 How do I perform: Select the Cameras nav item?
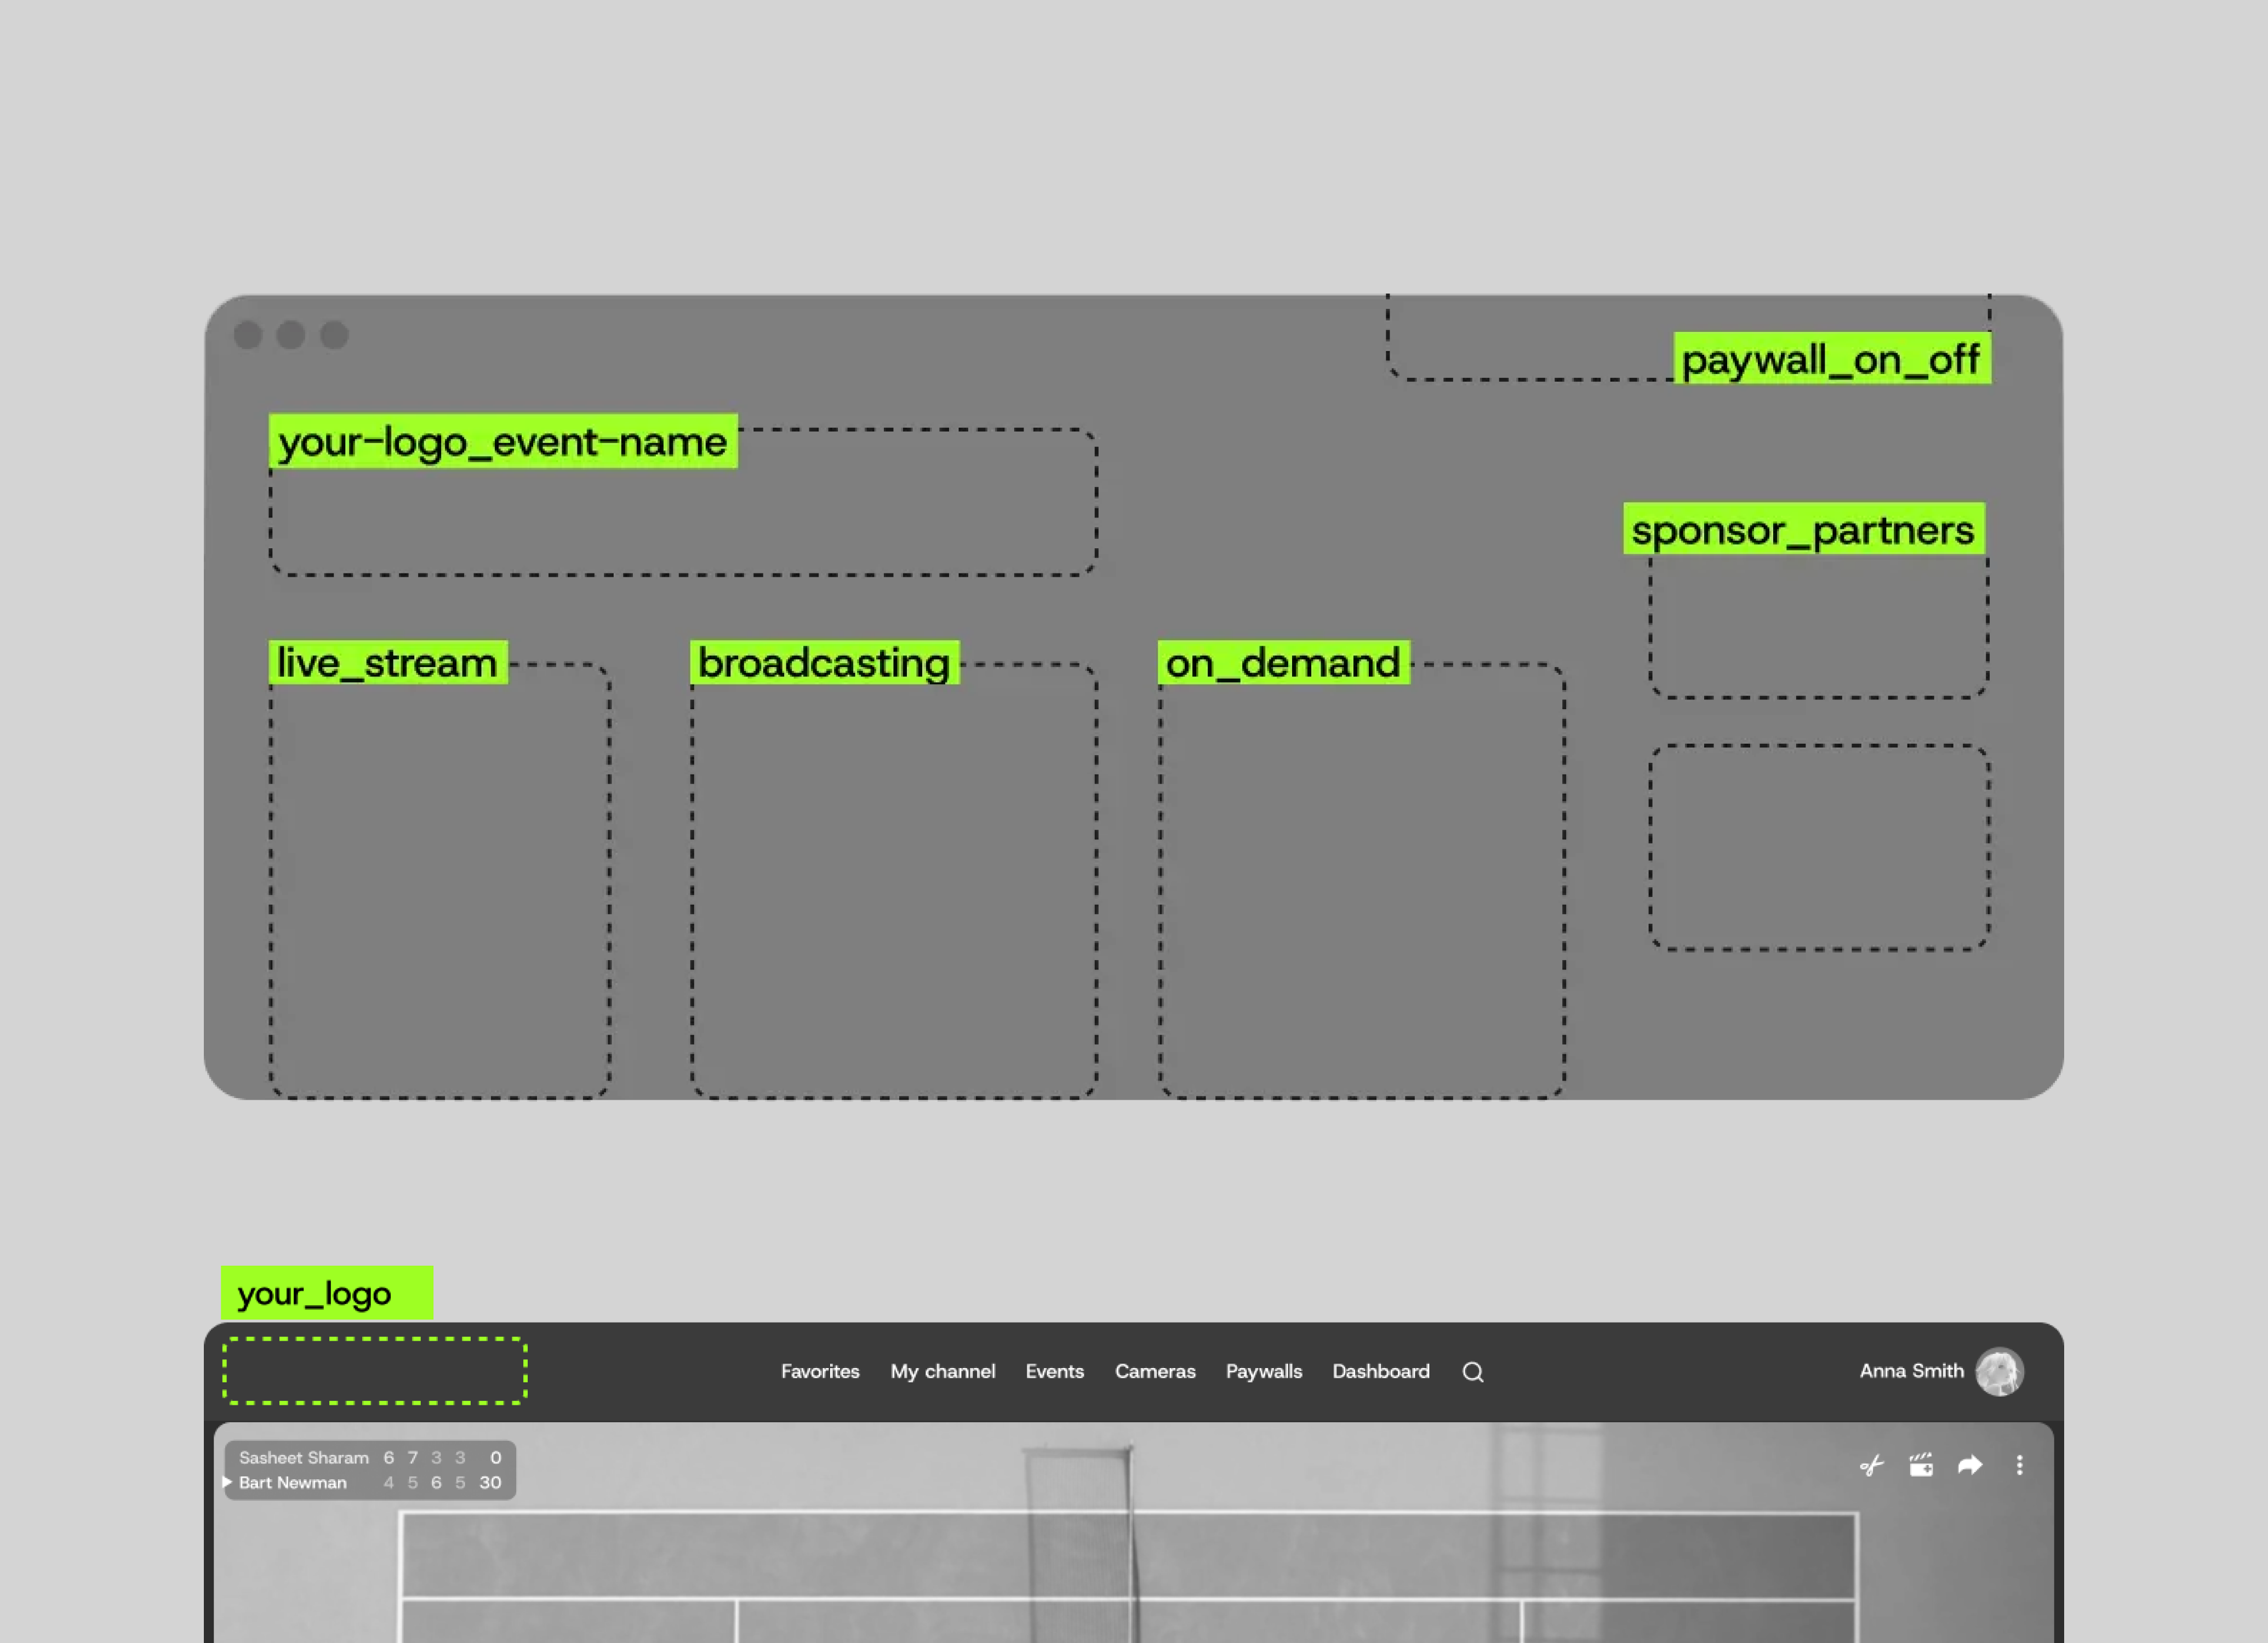(1155, 1372)
